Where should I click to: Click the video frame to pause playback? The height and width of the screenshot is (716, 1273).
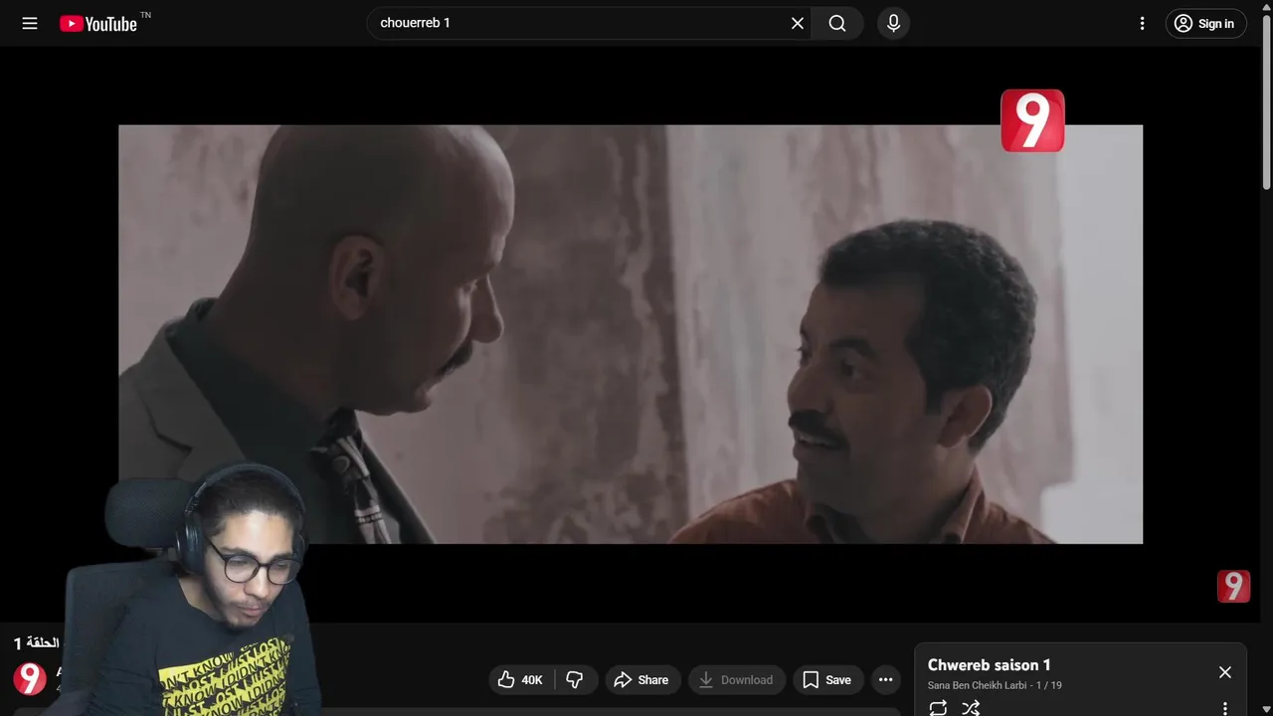pos(631,334)
